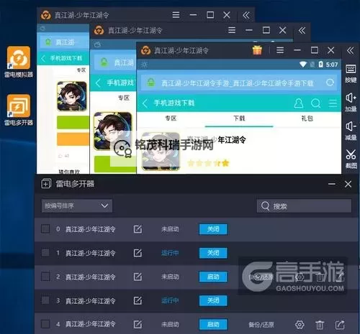360x334 pixels.
Task: Click 备份/还原 link for instance 4
Action: [261, 325]
